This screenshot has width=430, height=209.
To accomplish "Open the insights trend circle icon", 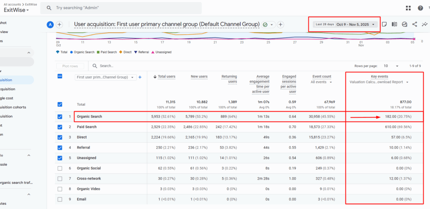I will click(x=404, y=24).
